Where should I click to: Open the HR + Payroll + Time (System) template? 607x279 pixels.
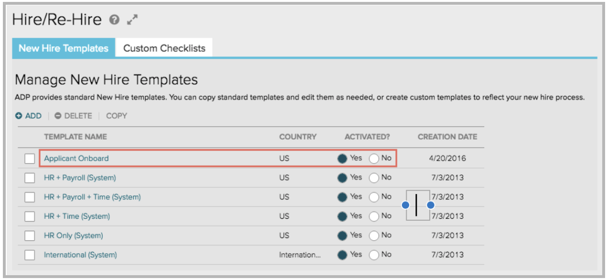91,196
